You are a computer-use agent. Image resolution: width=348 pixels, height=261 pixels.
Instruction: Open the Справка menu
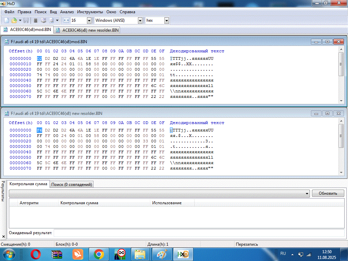point(127,12)
